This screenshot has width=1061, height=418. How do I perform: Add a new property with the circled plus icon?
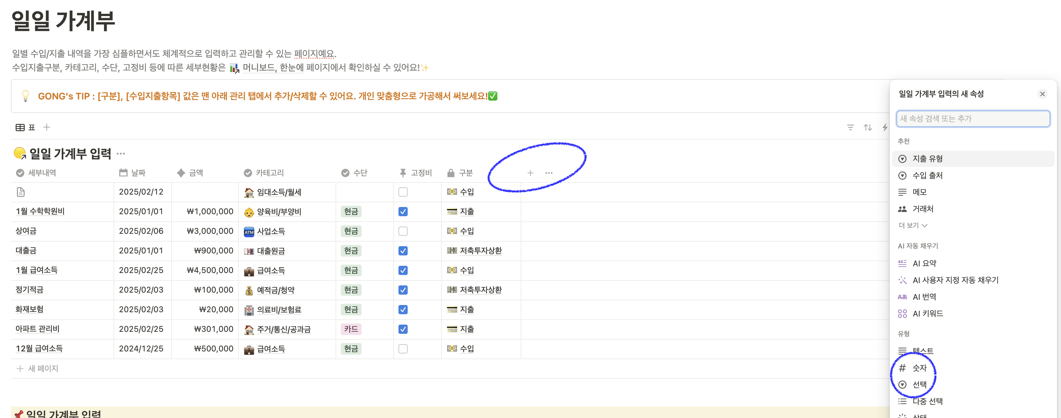530,173
